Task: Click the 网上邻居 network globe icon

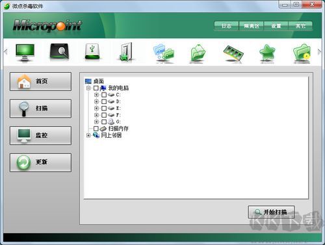Action: pyautogui.click(x=96, y=135)
